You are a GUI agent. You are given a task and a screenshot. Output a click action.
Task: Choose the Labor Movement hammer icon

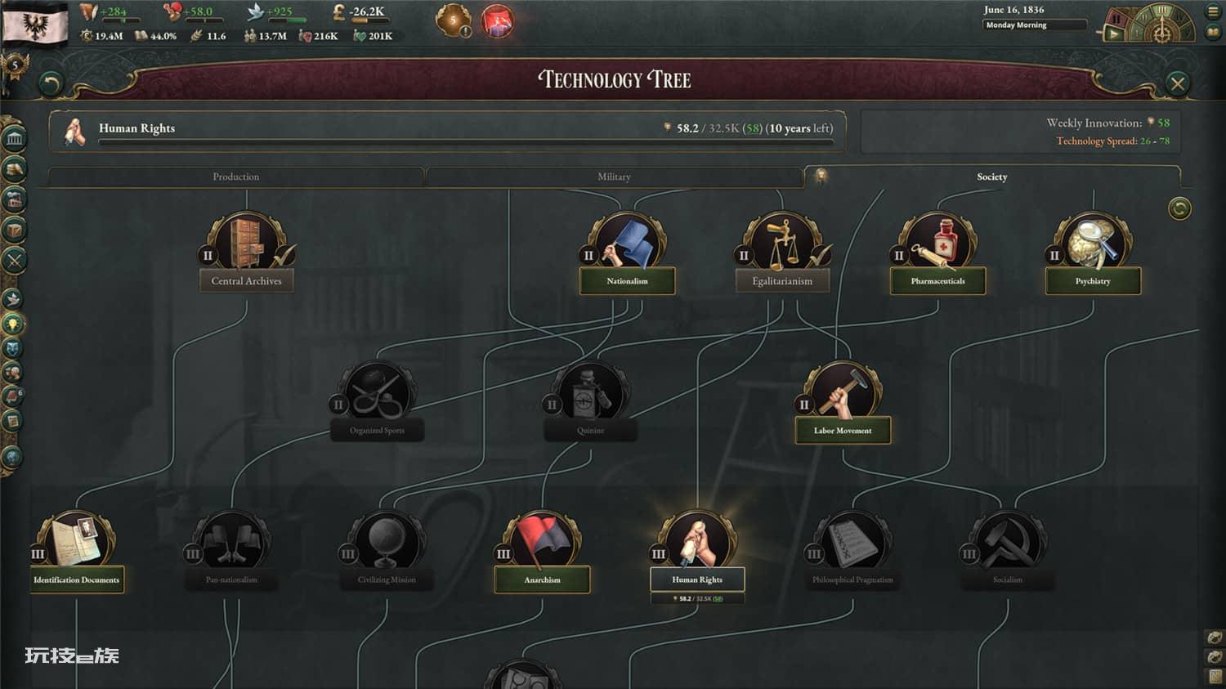pyautogui.click(x=843, y=391)
